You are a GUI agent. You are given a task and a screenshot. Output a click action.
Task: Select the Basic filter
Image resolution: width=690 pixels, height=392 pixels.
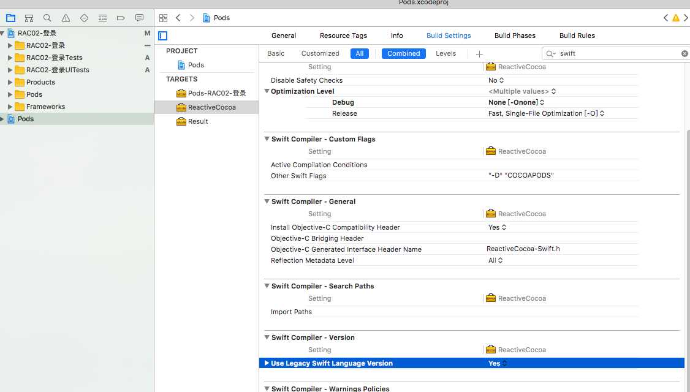coord(276,54)
